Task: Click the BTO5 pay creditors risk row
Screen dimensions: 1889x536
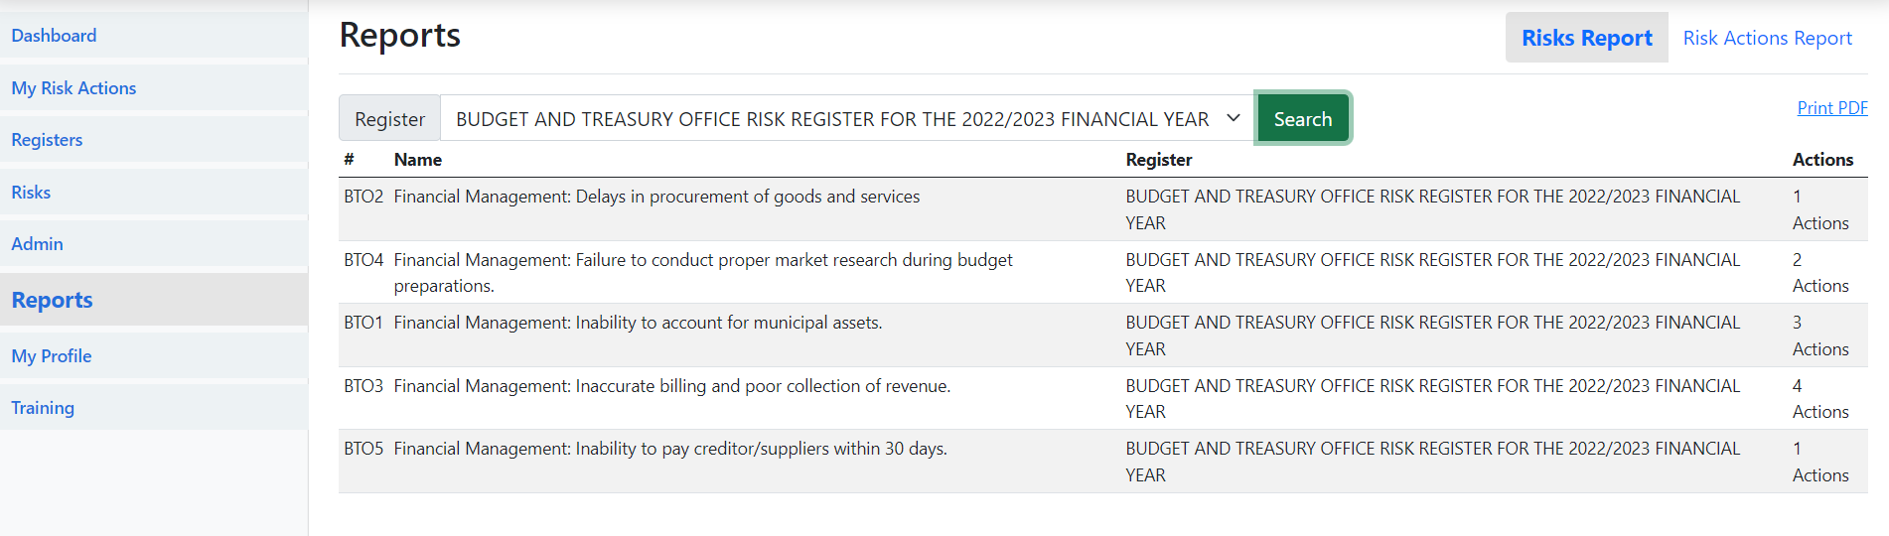Action: click(x=670, y=449)
